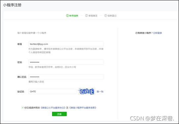The width and height of the screenshot is (179, 124).
Task: Select step 3 信息登记
Action: [110, 15]
